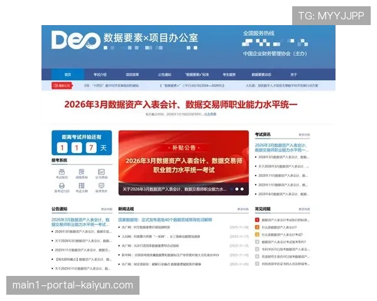Viewport: 377px width, 301px height.
Task: Open the 关于 navigation tab
Action: 293,75
